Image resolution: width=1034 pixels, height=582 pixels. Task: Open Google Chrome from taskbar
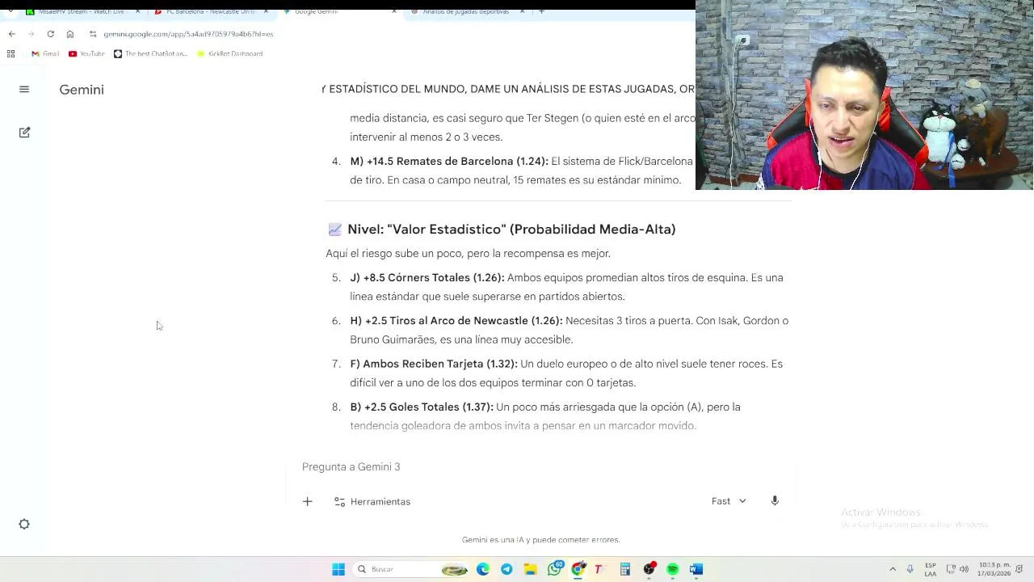tap(578, 569)
